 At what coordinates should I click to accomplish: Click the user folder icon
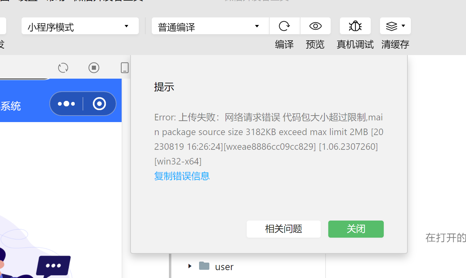[205, 266]
